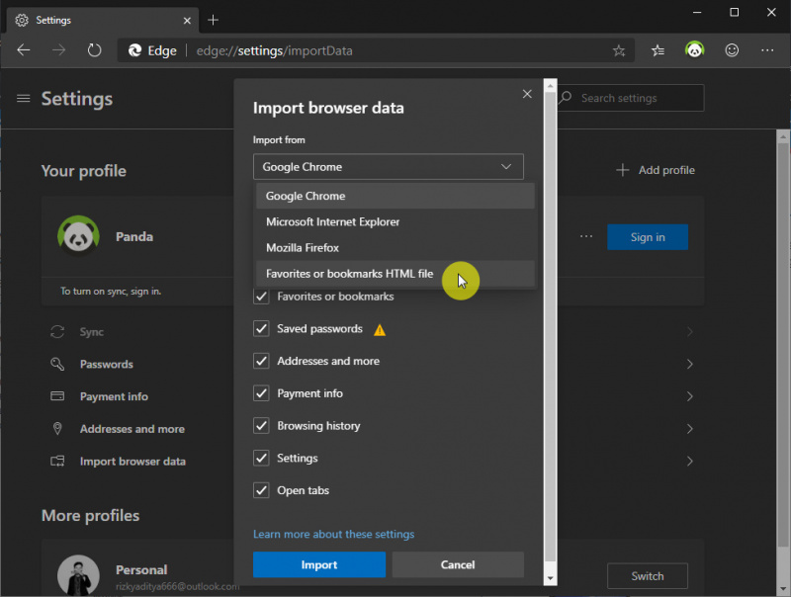Screen dimensions: 791x597
Task: Click the Settings browser tab
Action: click(x=103, y=21)
